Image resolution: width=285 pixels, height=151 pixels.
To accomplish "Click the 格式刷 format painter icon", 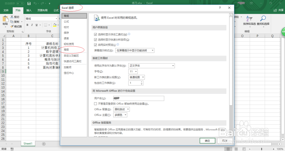I will tap(12, 26).
